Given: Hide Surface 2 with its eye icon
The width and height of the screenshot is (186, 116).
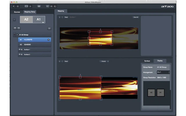Looking at the screenshot, I should 19,54.
